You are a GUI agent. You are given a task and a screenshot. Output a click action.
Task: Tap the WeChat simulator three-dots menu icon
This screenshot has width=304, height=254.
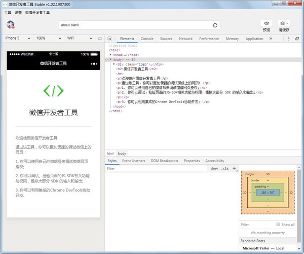93,64
